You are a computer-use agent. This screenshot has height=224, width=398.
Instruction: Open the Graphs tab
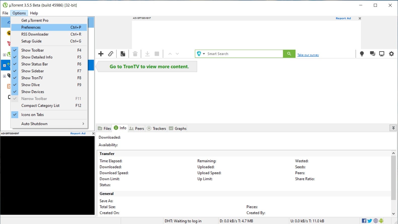178,128
